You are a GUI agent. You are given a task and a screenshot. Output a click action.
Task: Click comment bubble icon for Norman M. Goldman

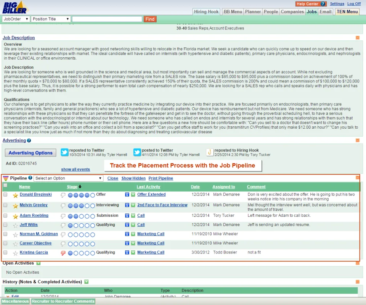(63, 234)
